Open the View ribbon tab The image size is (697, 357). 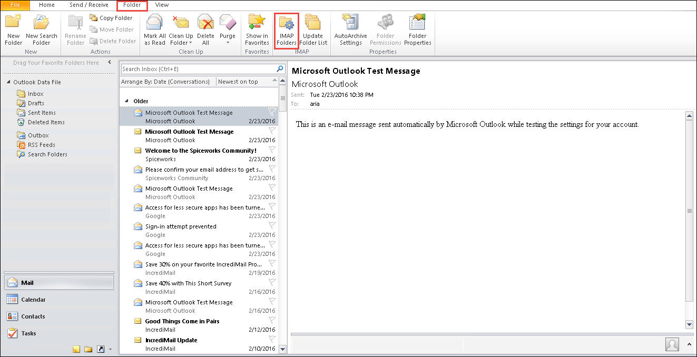click(162, 5)
